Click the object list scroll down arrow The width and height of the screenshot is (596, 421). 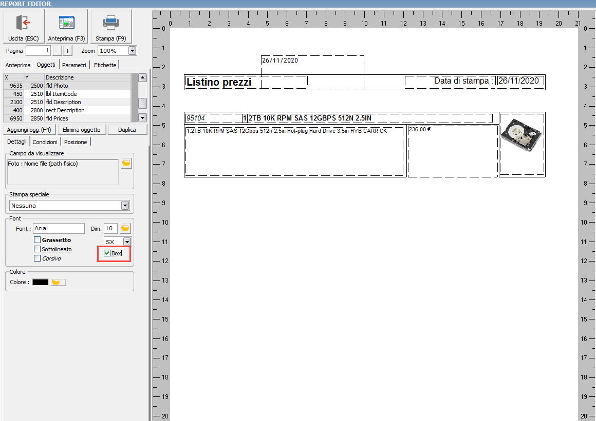142,118
